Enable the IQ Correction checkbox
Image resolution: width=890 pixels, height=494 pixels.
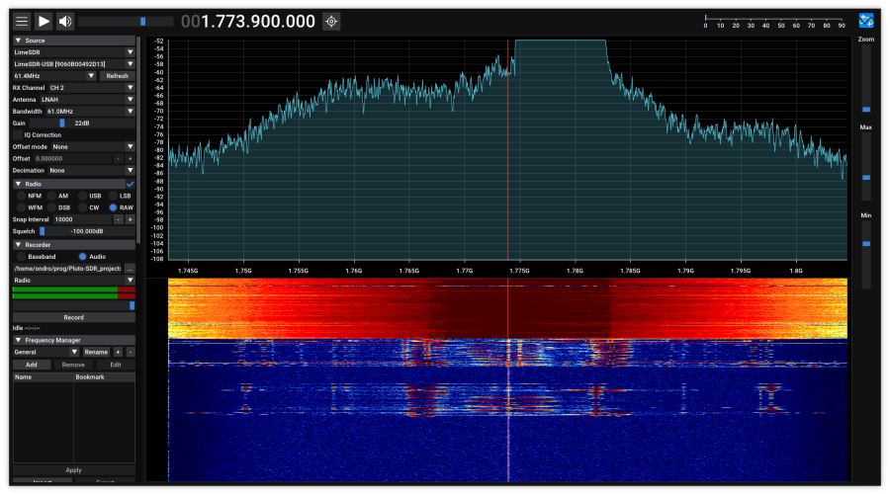[19, 134]
